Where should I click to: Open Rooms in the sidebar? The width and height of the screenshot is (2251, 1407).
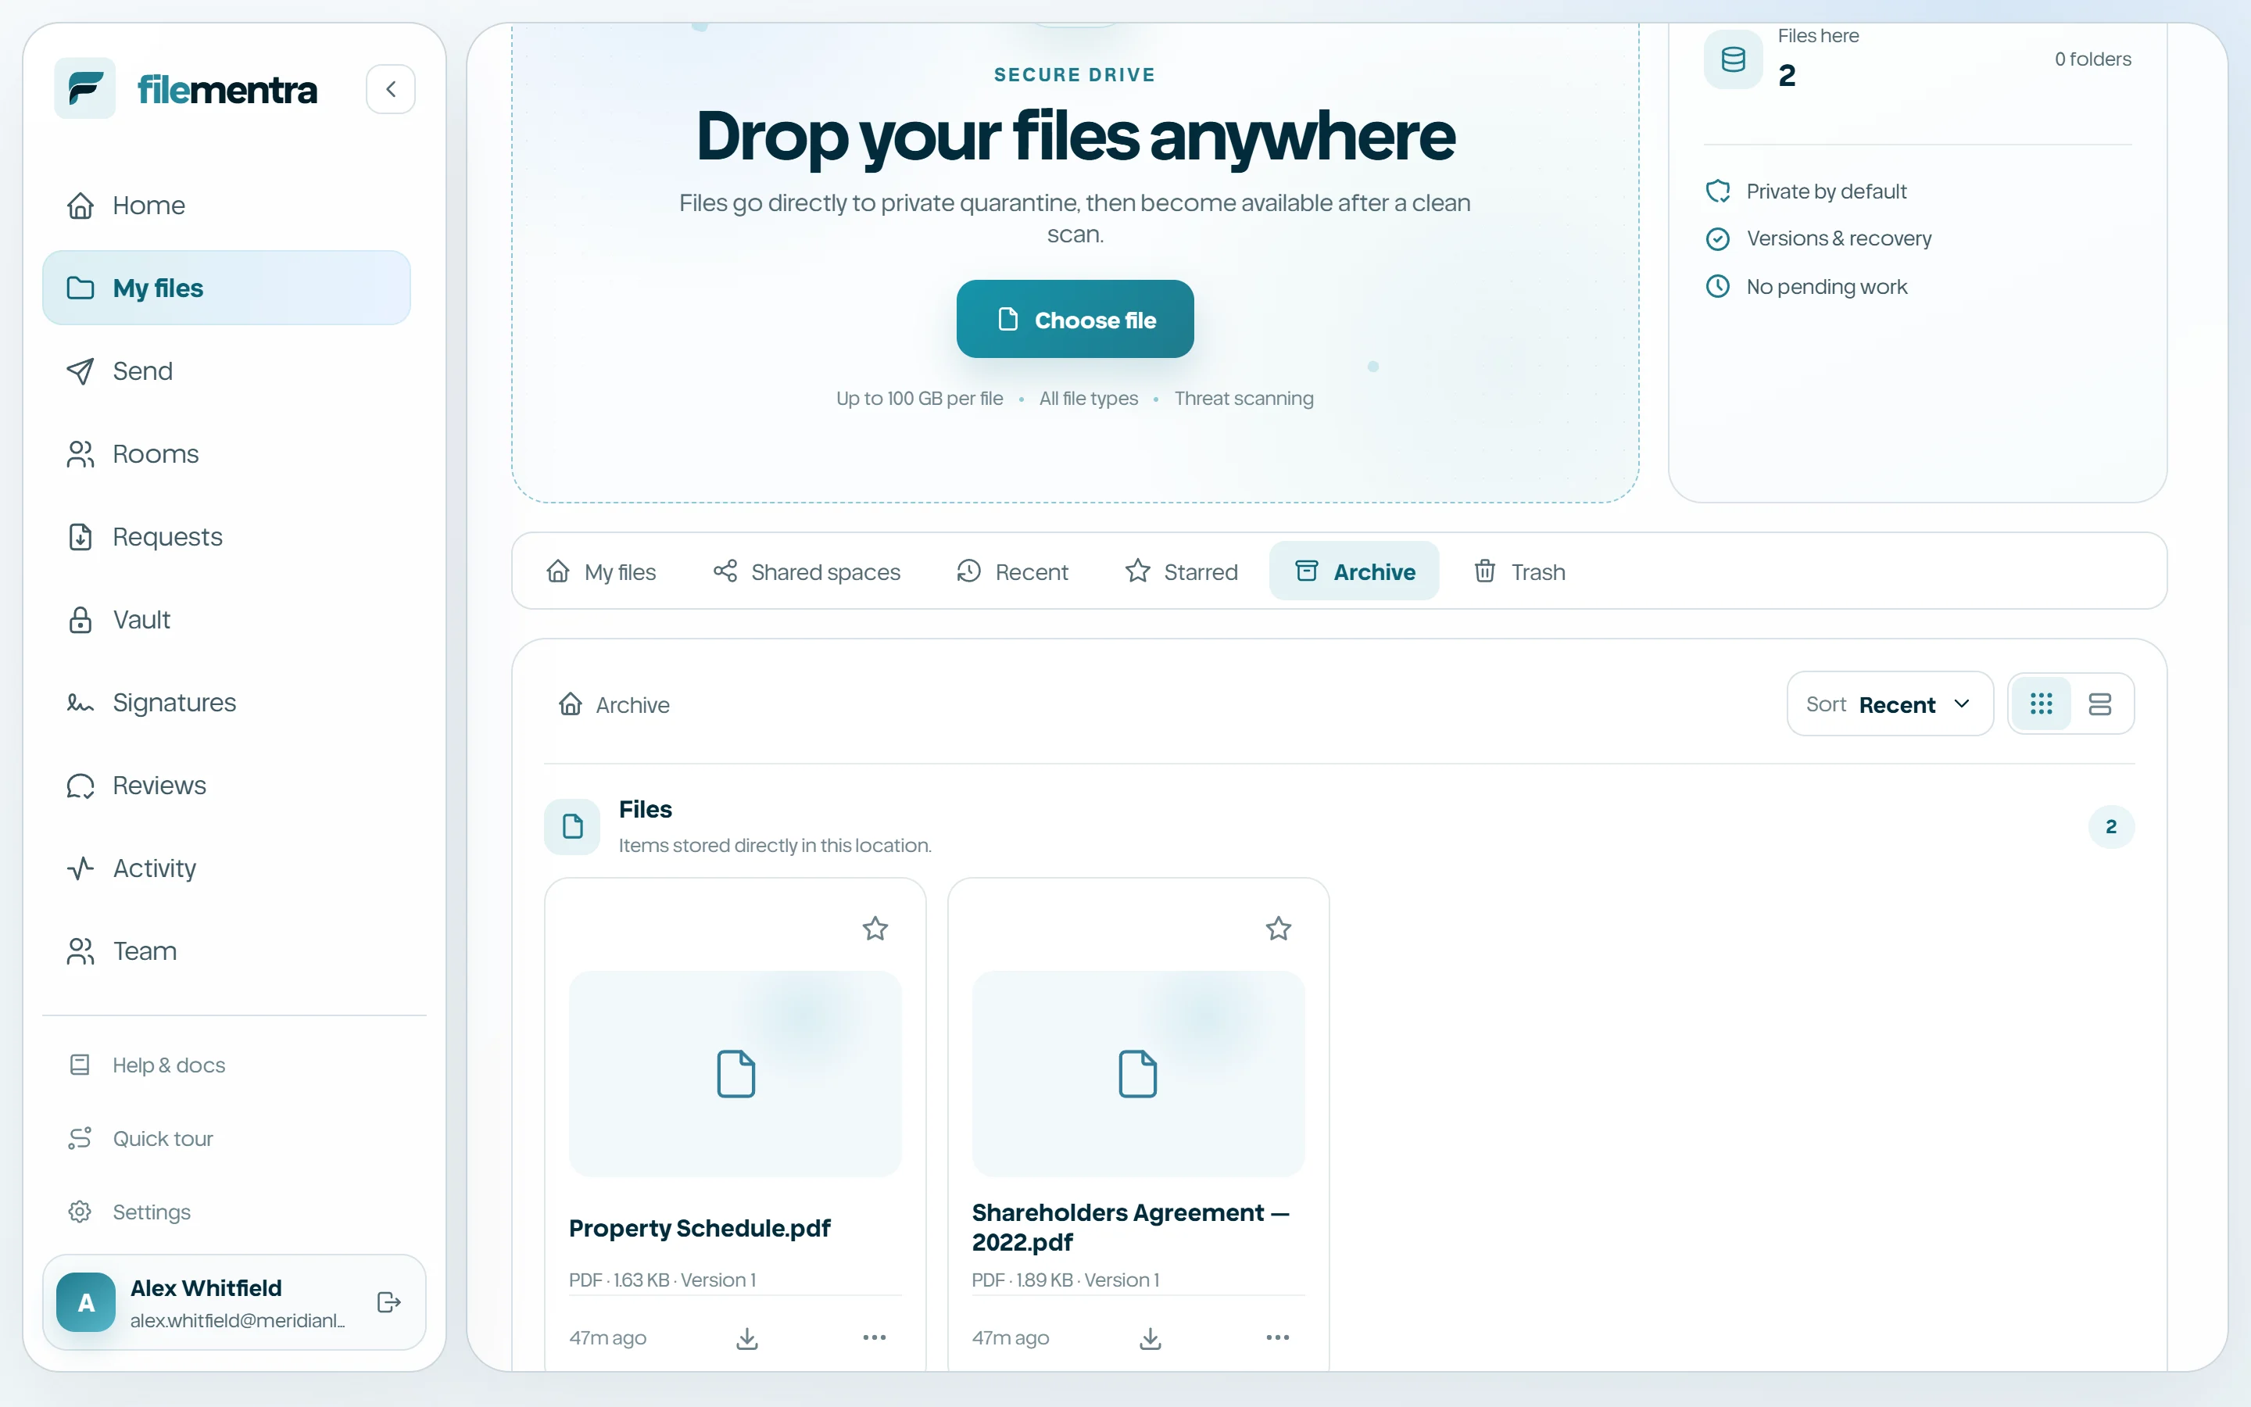(226, 454)
